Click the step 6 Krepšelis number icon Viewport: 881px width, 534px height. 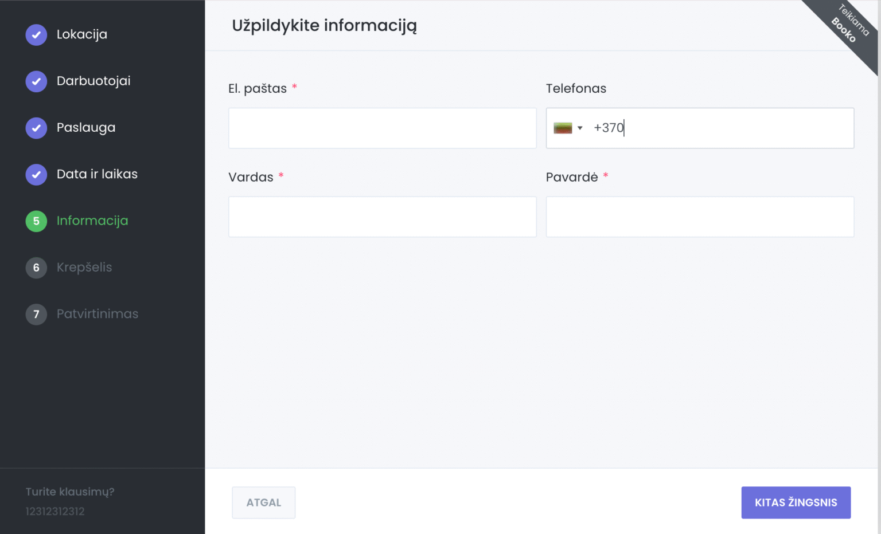tap(36, 268)
